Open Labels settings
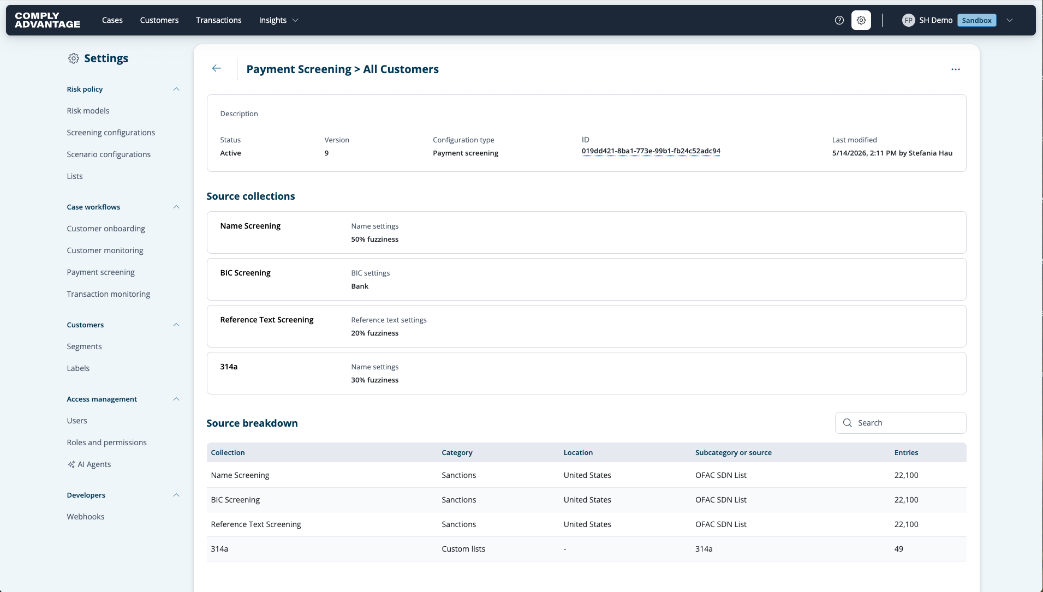 coord(78,368)
